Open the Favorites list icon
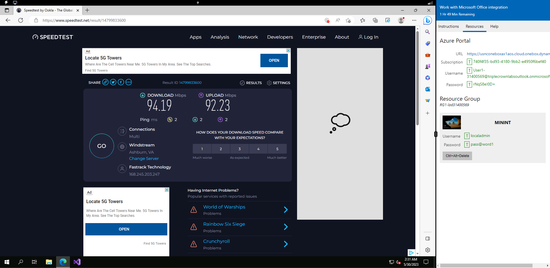Viewport: 550px width, 268px height. [363, 20]
